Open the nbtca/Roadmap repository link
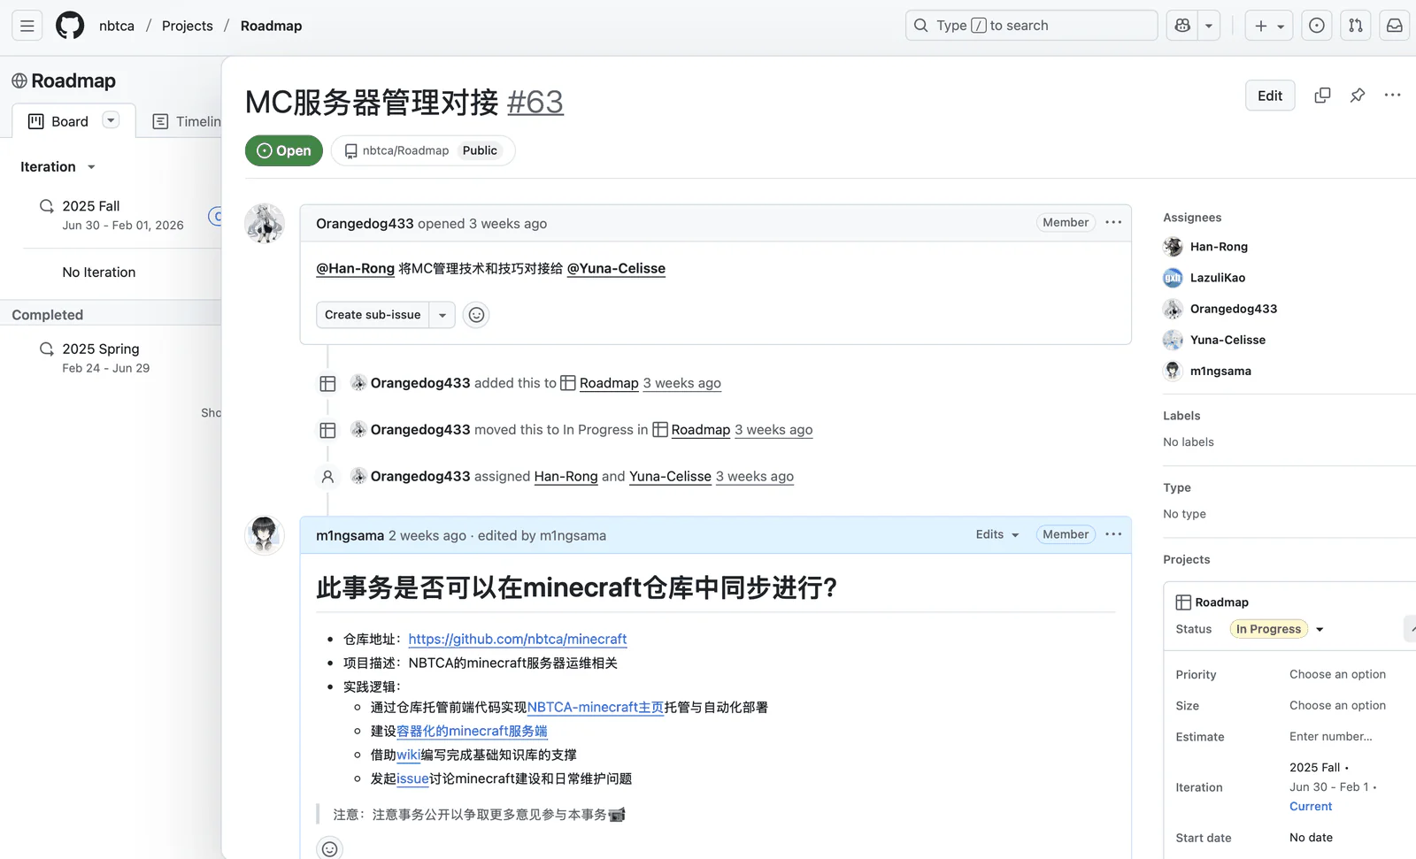This screenshot has width=1416, height=859. (x=405, y=150)
